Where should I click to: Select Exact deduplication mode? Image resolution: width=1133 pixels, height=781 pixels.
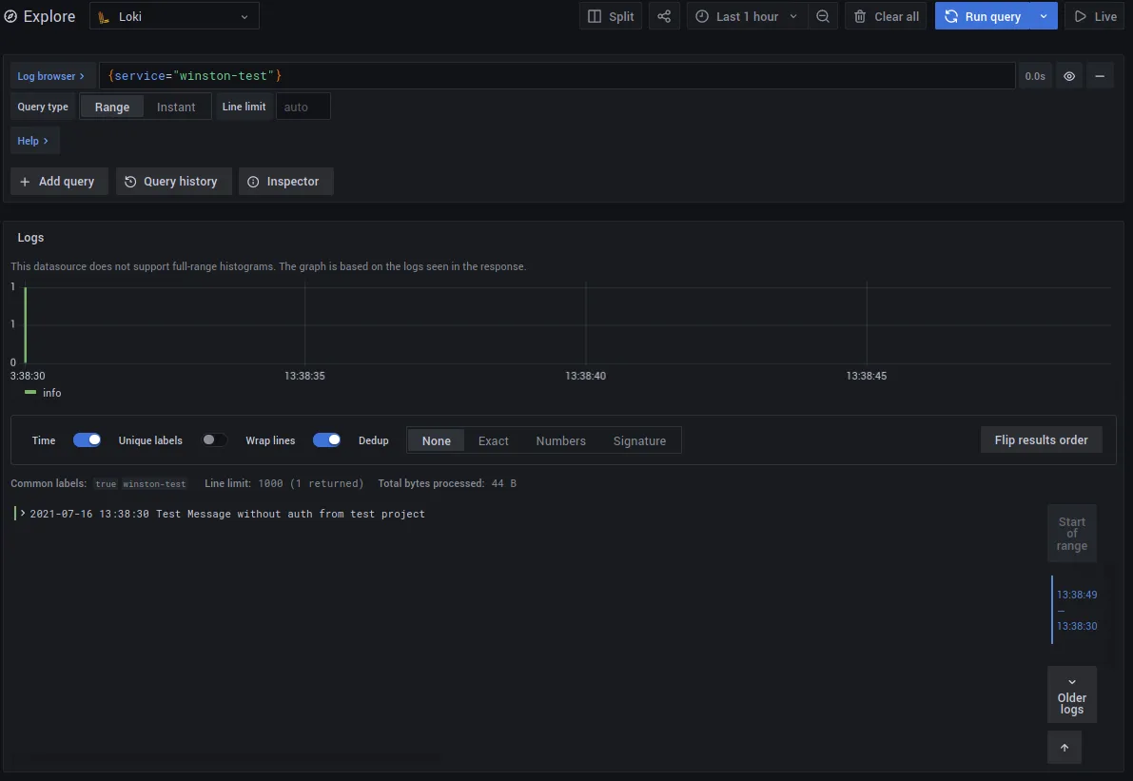click(493, 439)
